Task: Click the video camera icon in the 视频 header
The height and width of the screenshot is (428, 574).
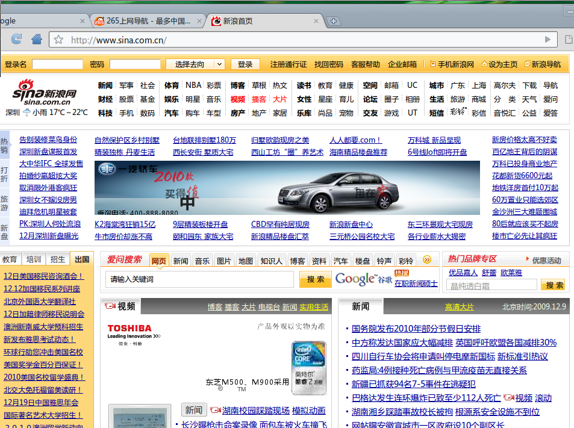Action: 110,306
